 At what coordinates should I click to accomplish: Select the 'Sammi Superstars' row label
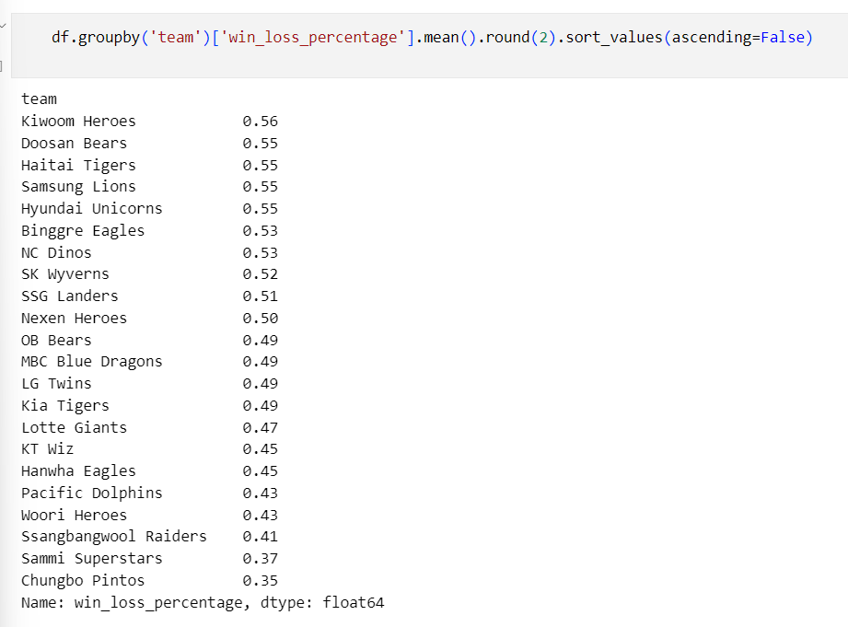91,558
